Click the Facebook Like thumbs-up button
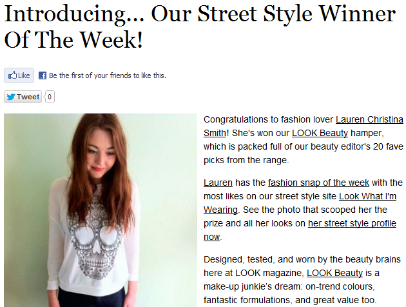406x307 pixels. 19,75
